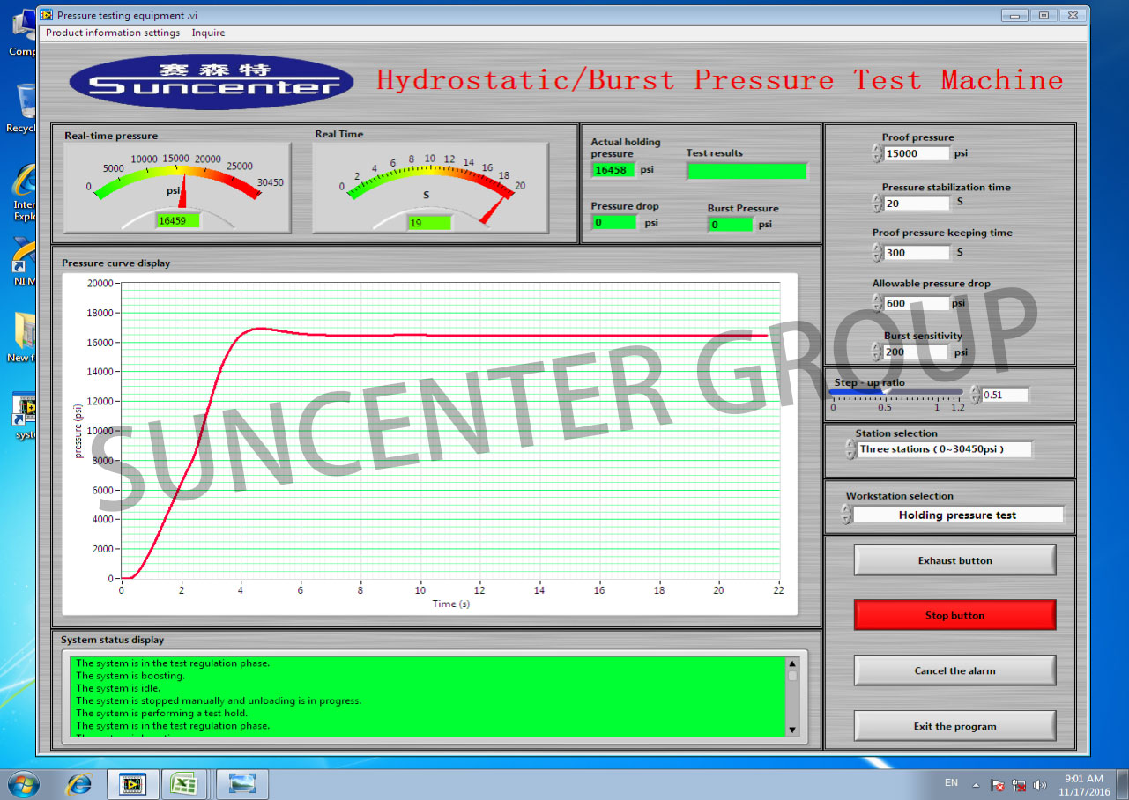The height and width of the screenshot is (800, 1129).
Task: Click Workstation selection stepper arrows
Action: 846,515
